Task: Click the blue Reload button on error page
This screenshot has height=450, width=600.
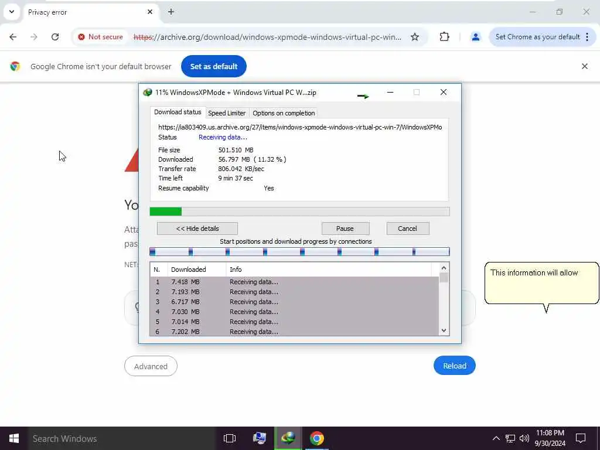Action: click(455, 366)
